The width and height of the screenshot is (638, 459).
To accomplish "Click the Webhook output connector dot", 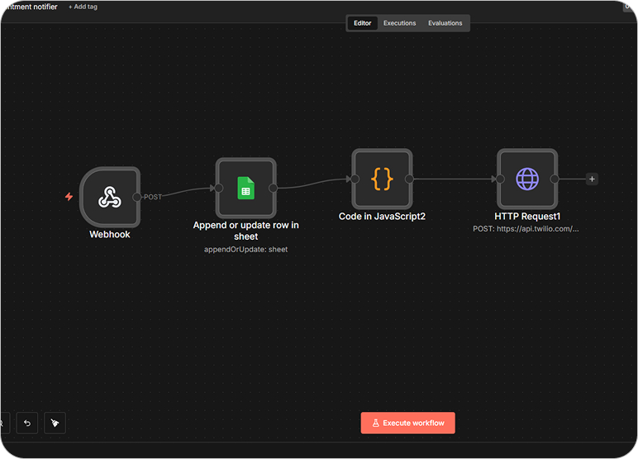I will point(137,197).
